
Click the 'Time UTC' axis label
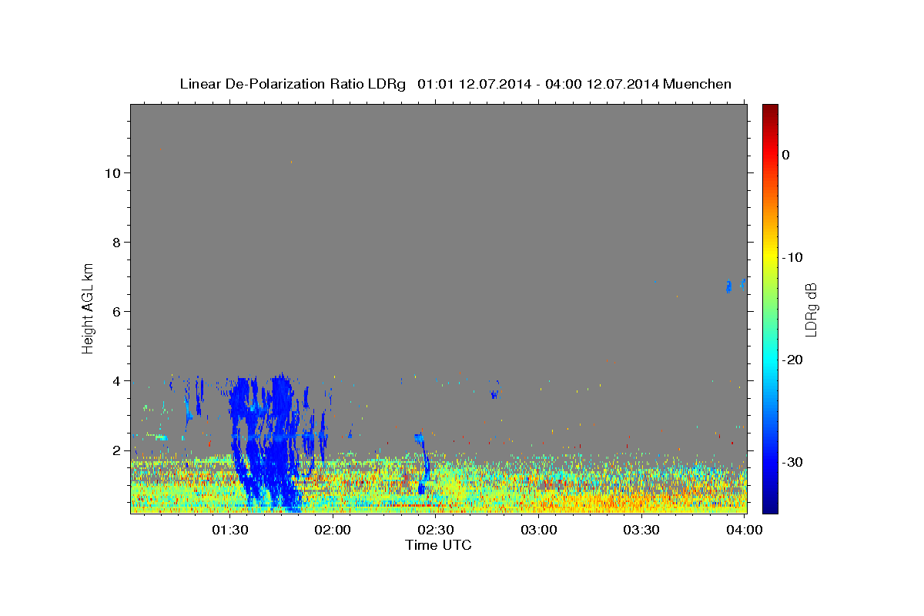(x=438, y=545)
